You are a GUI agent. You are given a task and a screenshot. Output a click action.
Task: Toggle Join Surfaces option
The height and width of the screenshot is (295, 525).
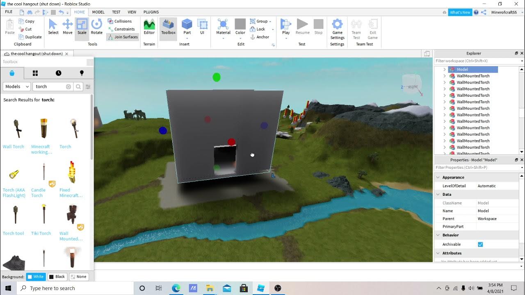(122, 37)
